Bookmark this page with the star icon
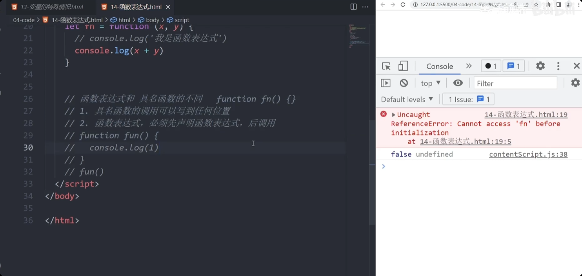The width and height of the screenshot is (582, 276). (535, 5)
